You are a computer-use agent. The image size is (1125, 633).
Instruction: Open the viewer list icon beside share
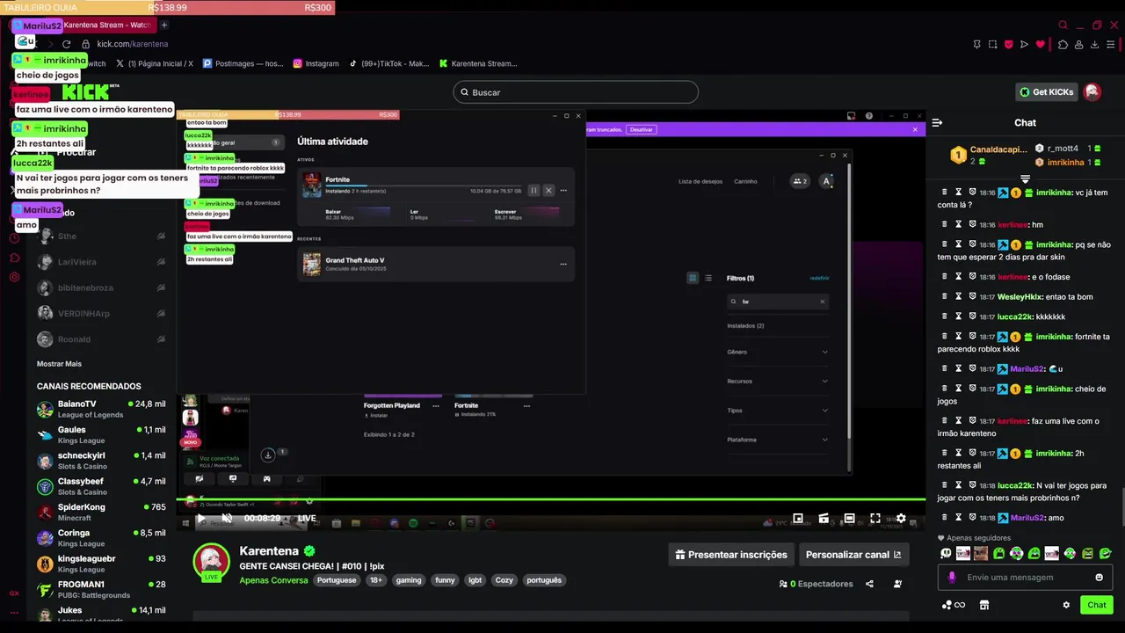897,584
